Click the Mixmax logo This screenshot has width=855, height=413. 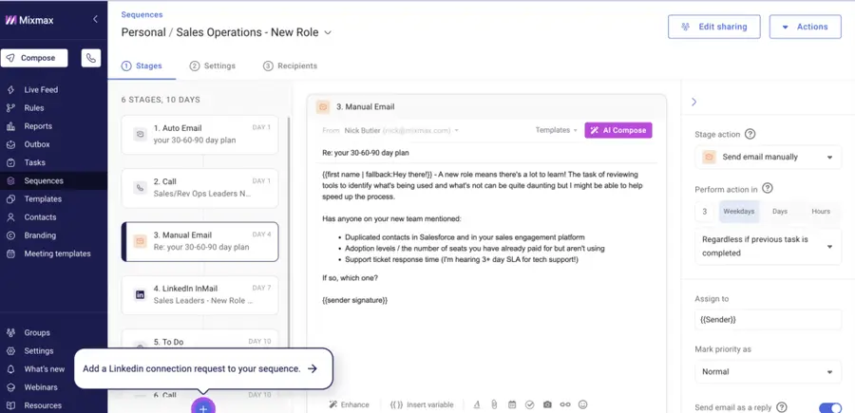point(29,21)
